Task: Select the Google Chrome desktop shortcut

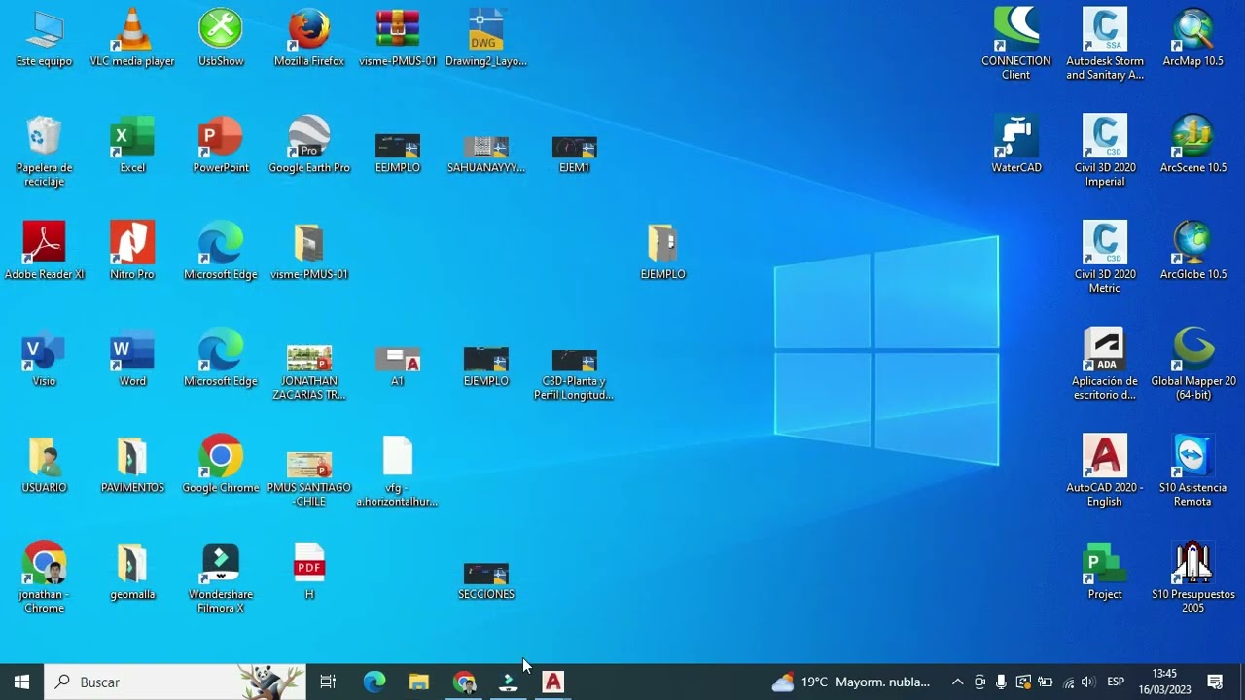Action: tap(221, 465)
